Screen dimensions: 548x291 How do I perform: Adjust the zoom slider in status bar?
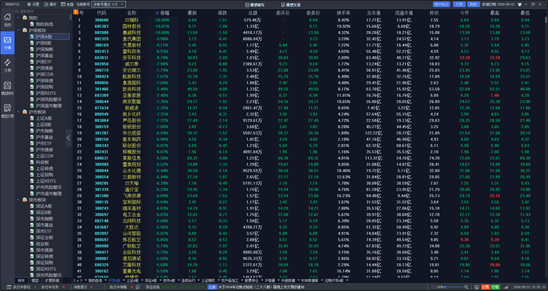point(454,287)
